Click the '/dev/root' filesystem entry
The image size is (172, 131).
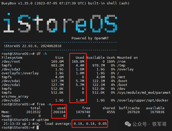pyautogui.click(x=11, y=61)
